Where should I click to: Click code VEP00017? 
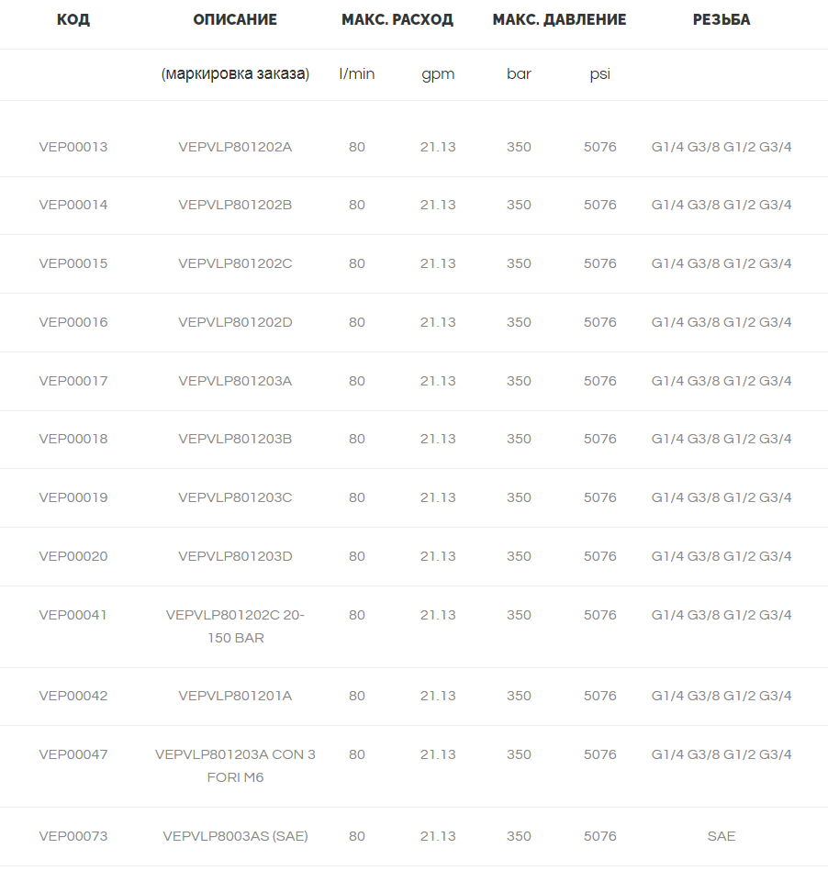(73, 382)
